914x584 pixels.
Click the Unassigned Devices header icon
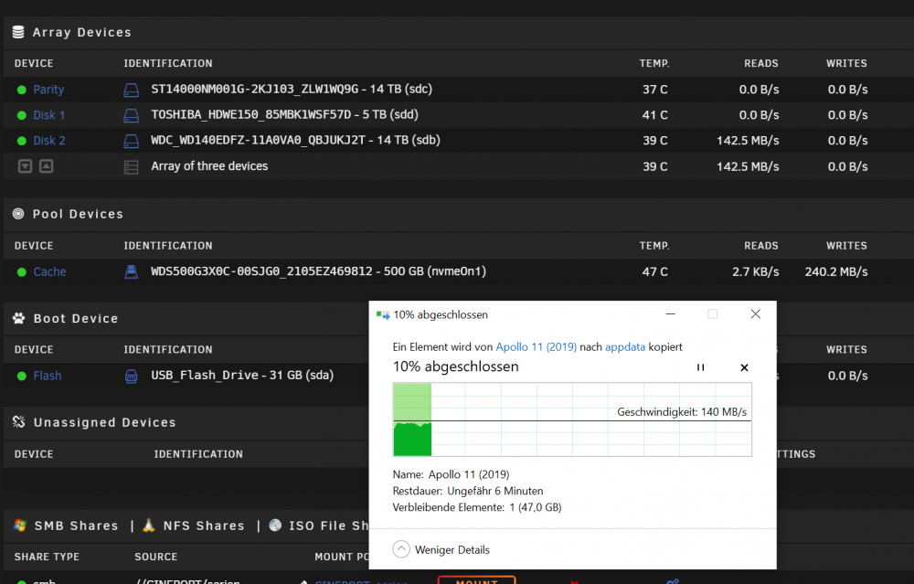[x=18, y=422]
